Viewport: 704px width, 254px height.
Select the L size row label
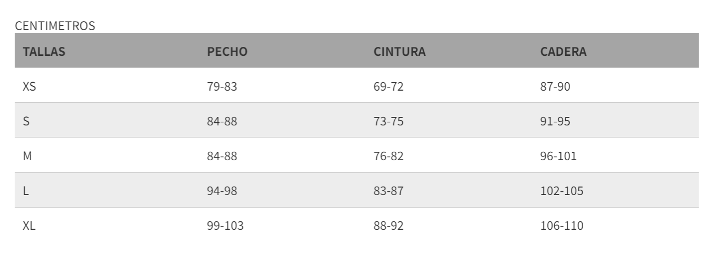25,191
